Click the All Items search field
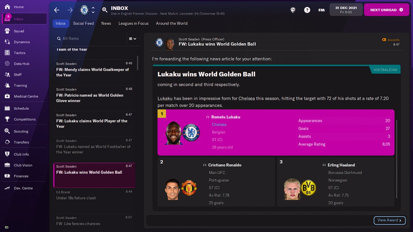Image resolution: width=413 pixels, height=232 pixels. 90,39
